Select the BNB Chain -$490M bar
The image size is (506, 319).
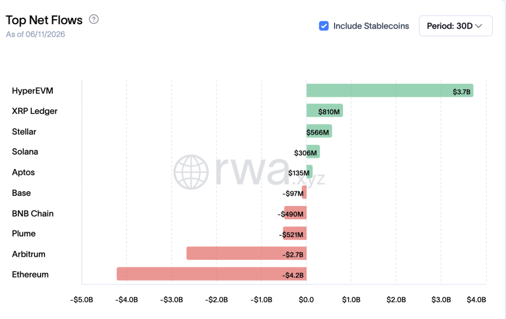point(295,213)
